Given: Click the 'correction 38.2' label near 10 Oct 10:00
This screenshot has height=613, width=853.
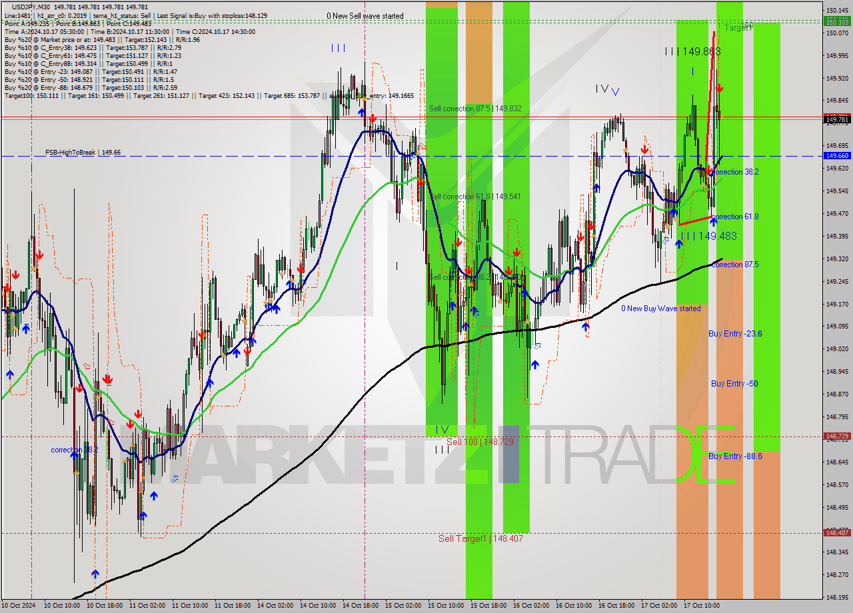Looking at the screenshot, I should (75, 450).
